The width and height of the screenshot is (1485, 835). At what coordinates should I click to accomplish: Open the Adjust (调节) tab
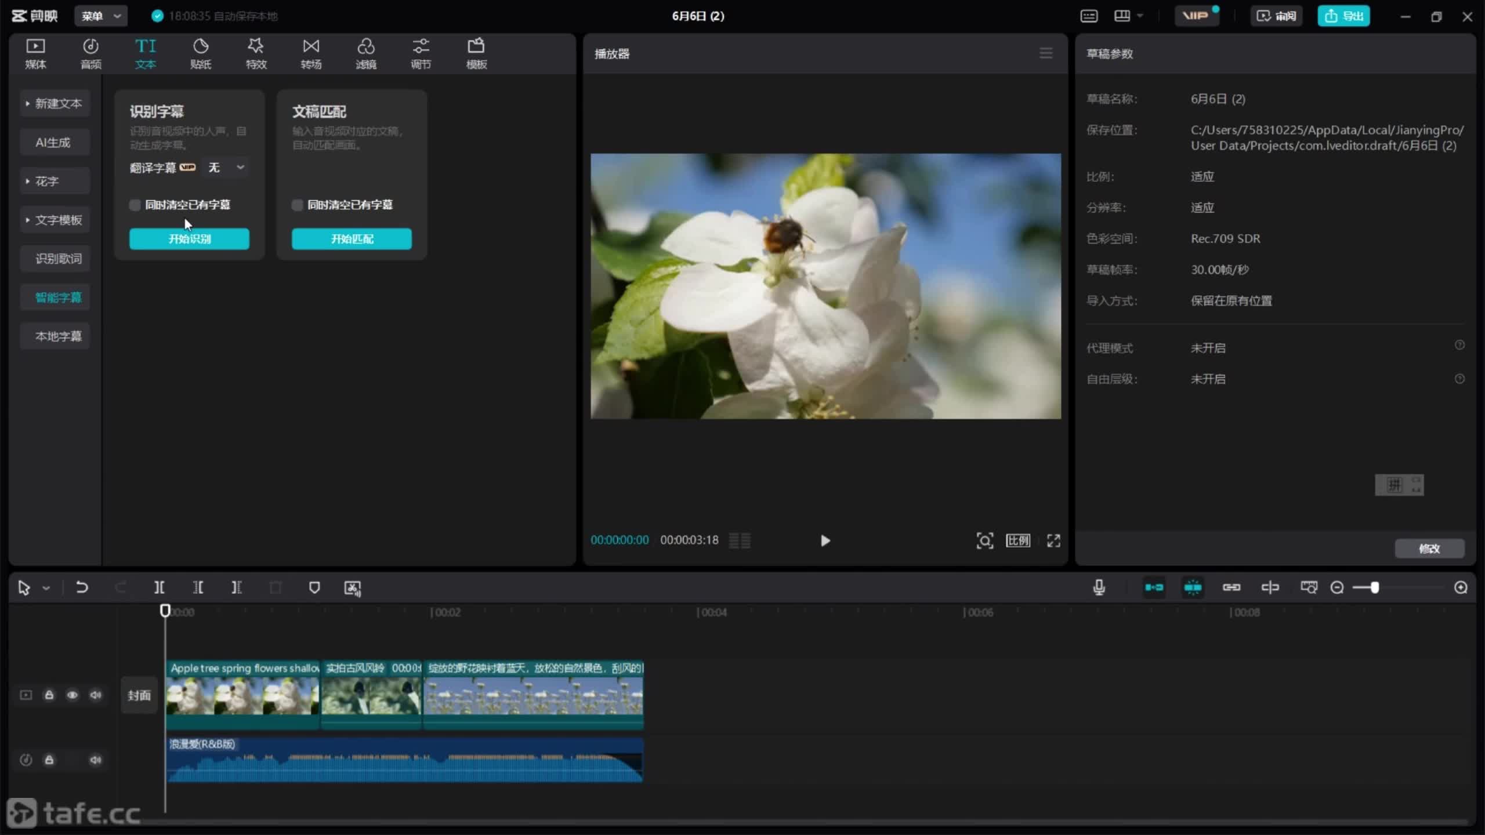pos(421,53)
